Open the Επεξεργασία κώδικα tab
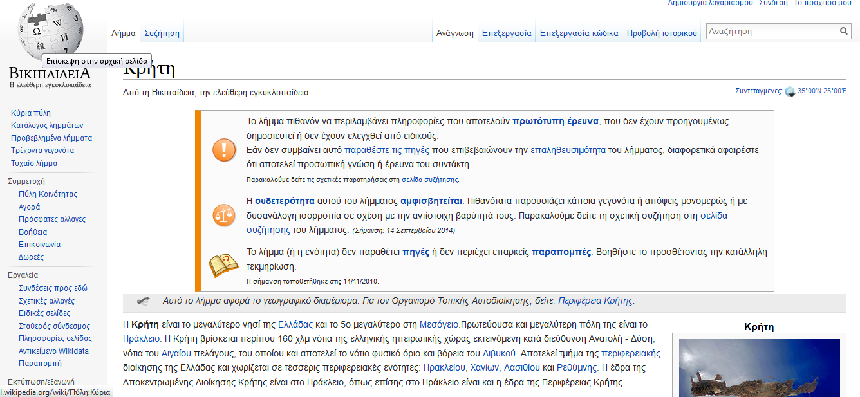 (579, 33)
